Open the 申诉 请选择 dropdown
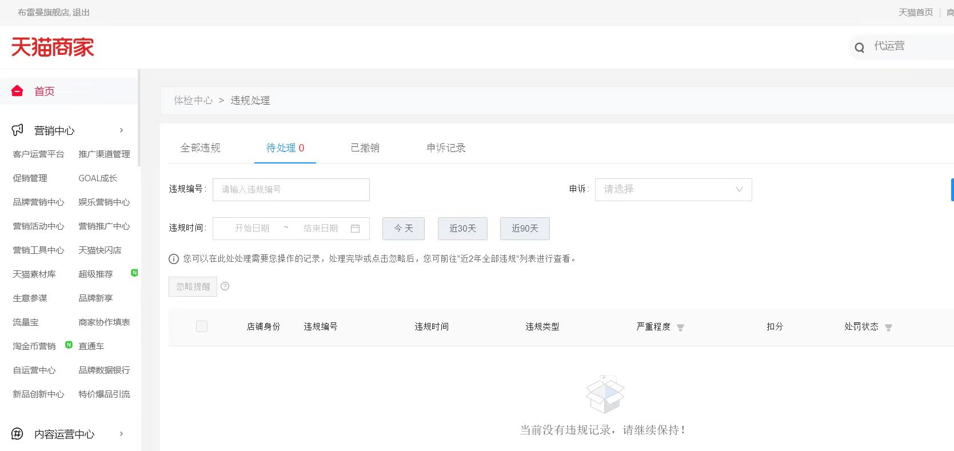954x451 pixels. tap(673, 190)
